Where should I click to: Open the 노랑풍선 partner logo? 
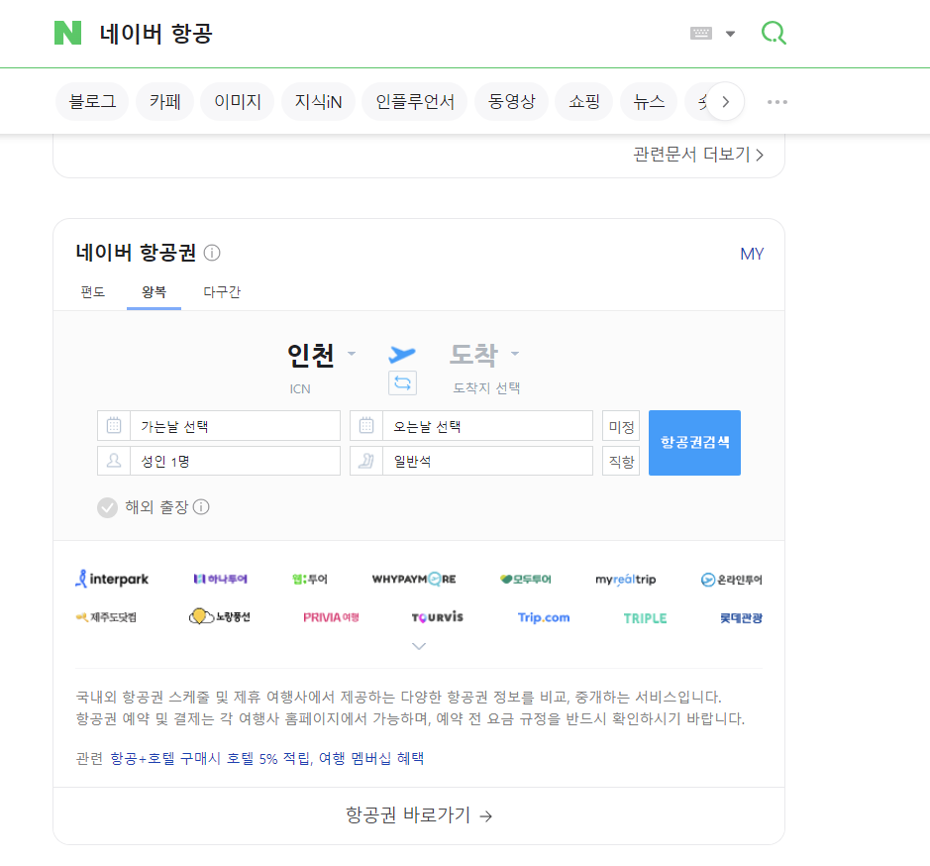pos(220,616)
